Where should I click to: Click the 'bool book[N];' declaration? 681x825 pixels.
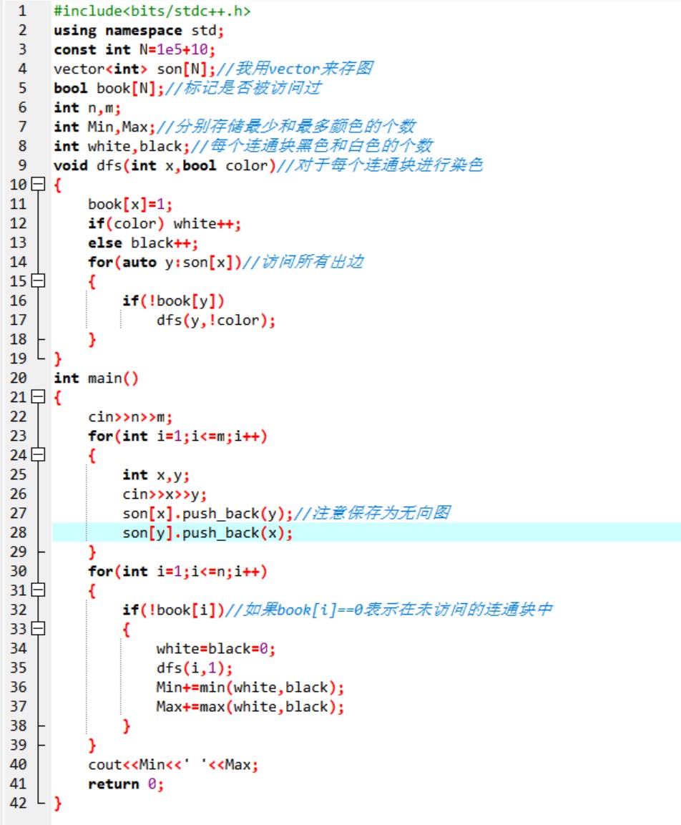click(x=109, y=89)
